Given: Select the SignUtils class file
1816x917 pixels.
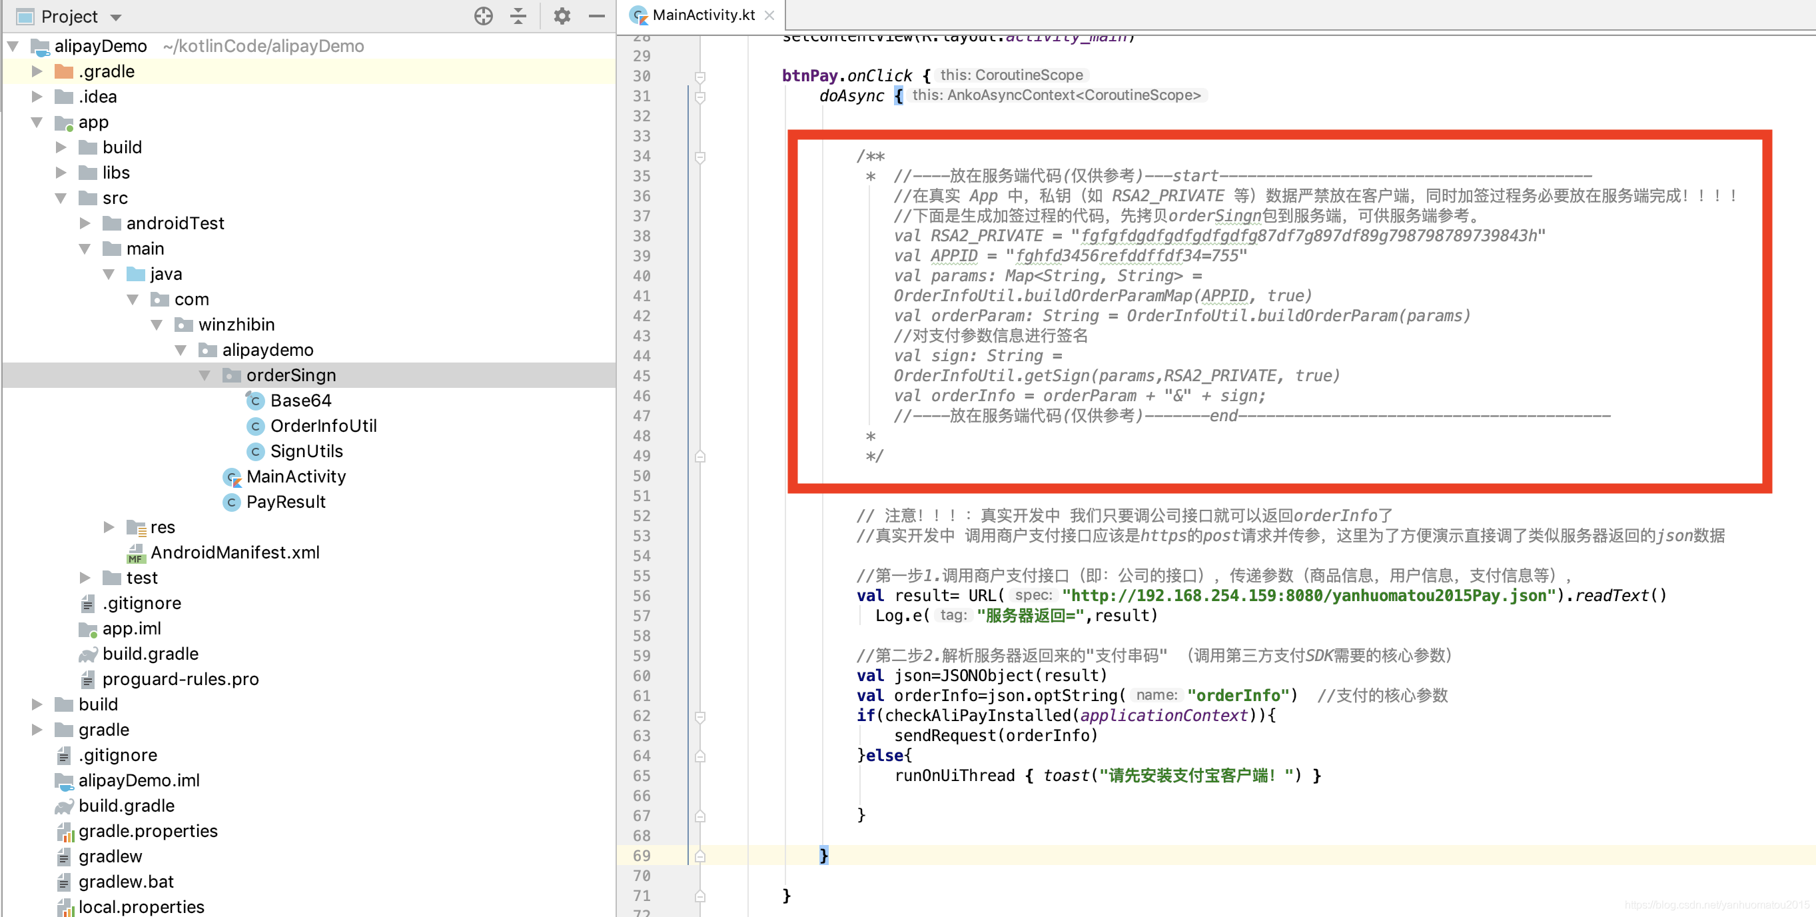Looking at the screenshot, I should pos(306,451).
